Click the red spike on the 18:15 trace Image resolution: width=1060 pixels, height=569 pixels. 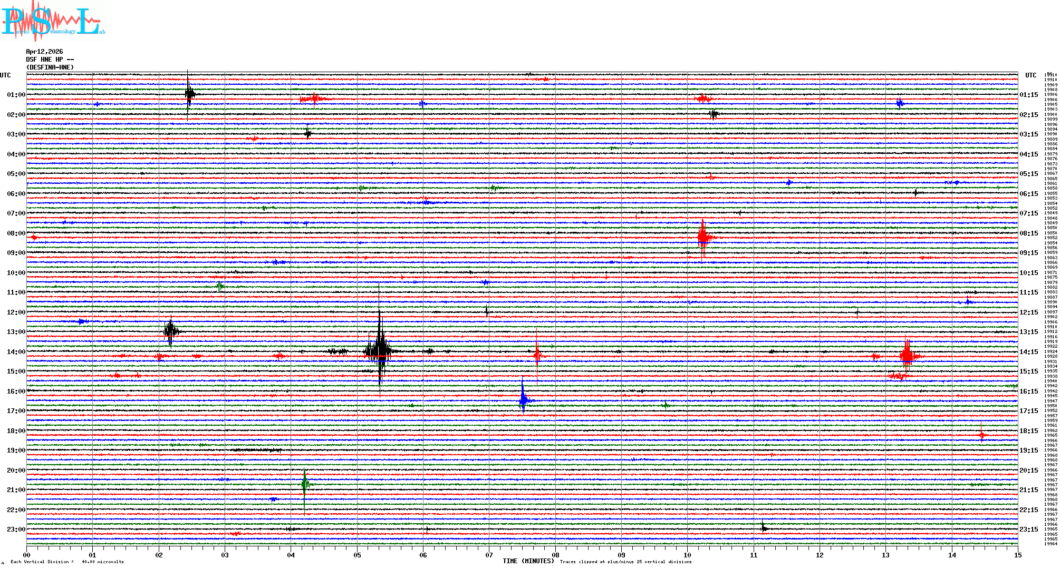(x=981, y=434)
